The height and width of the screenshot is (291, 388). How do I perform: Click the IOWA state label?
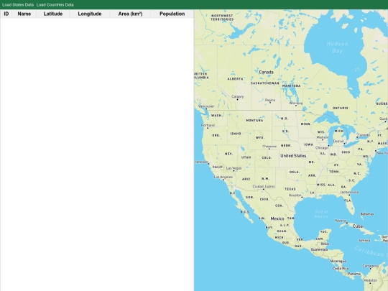click(308, 144)
